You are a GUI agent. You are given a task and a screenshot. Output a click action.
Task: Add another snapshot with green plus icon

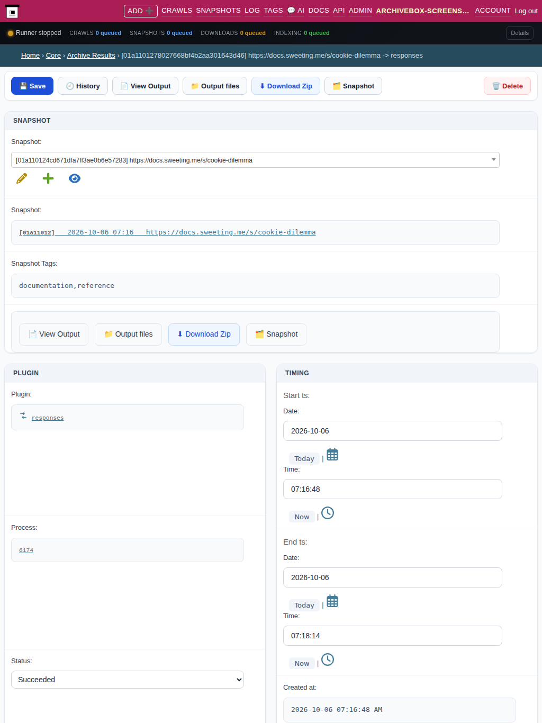tap(48, 178)
